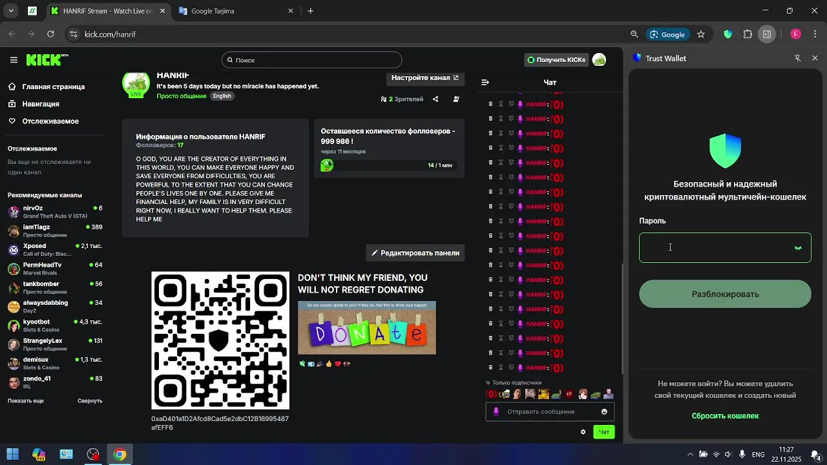Image resolution: width=827 pixels, height=465 pixels.
Task: Click the follower goal progress bar
Action: pos(388,165)
